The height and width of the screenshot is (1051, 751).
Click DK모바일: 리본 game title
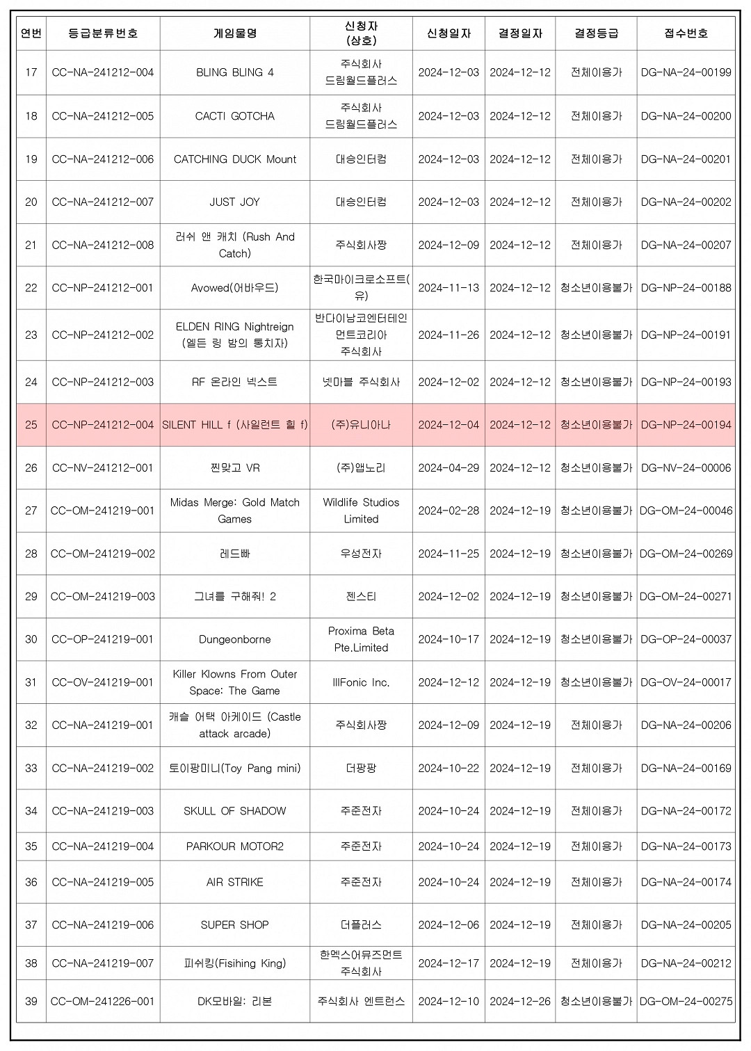point(235,1002)
